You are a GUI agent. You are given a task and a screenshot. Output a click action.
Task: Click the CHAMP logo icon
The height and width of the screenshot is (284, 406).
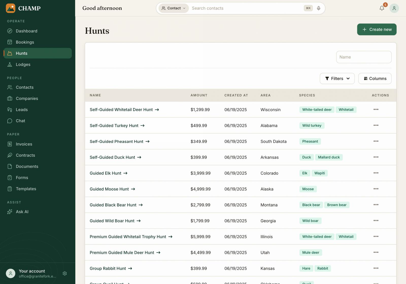click(x=10, y=8)
